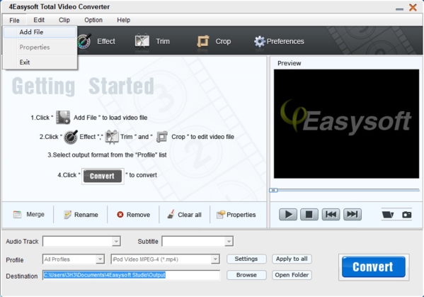This screenshot has height=297, width=424.
Task: Play the preview video
Action: pos(288,215)
